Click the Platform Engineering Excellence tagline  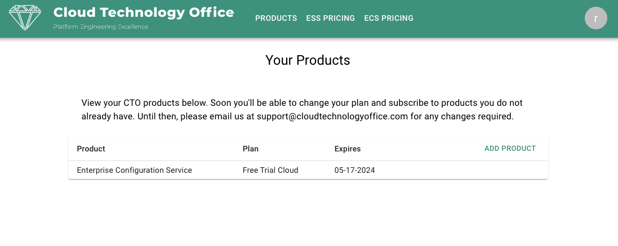coord(100,27)
